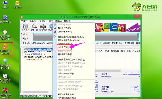
Task: Open the 分区(P) menu
Action: [x=41, y=21]
